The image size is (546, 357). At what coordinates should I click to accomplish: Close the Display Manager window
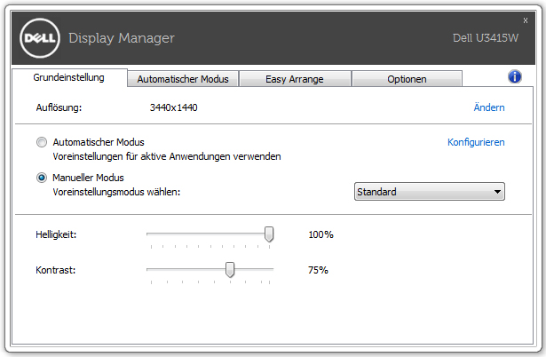(x=525, y=20)
